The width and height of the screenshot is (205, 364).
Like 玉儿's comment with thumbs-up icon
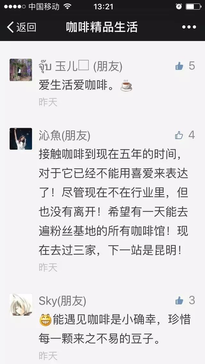click(x=179, y=66)
